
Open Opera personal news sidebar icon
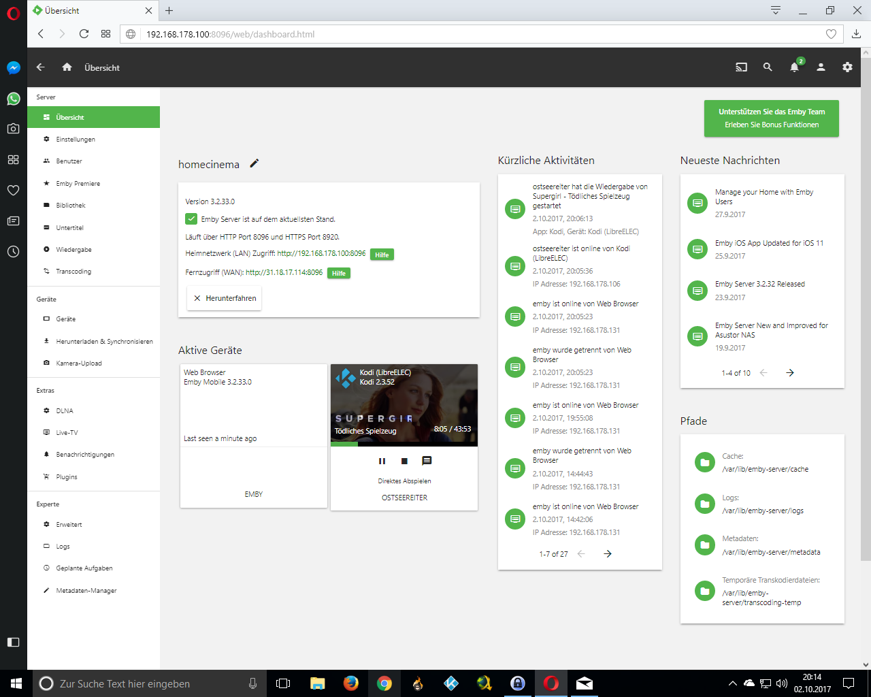tap(13, 221)
